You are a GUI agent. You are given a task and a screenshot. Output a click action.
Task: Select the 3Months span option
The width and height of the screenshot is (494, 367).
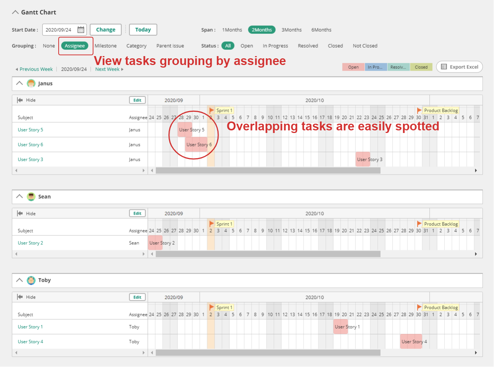(x=291, y=29)
